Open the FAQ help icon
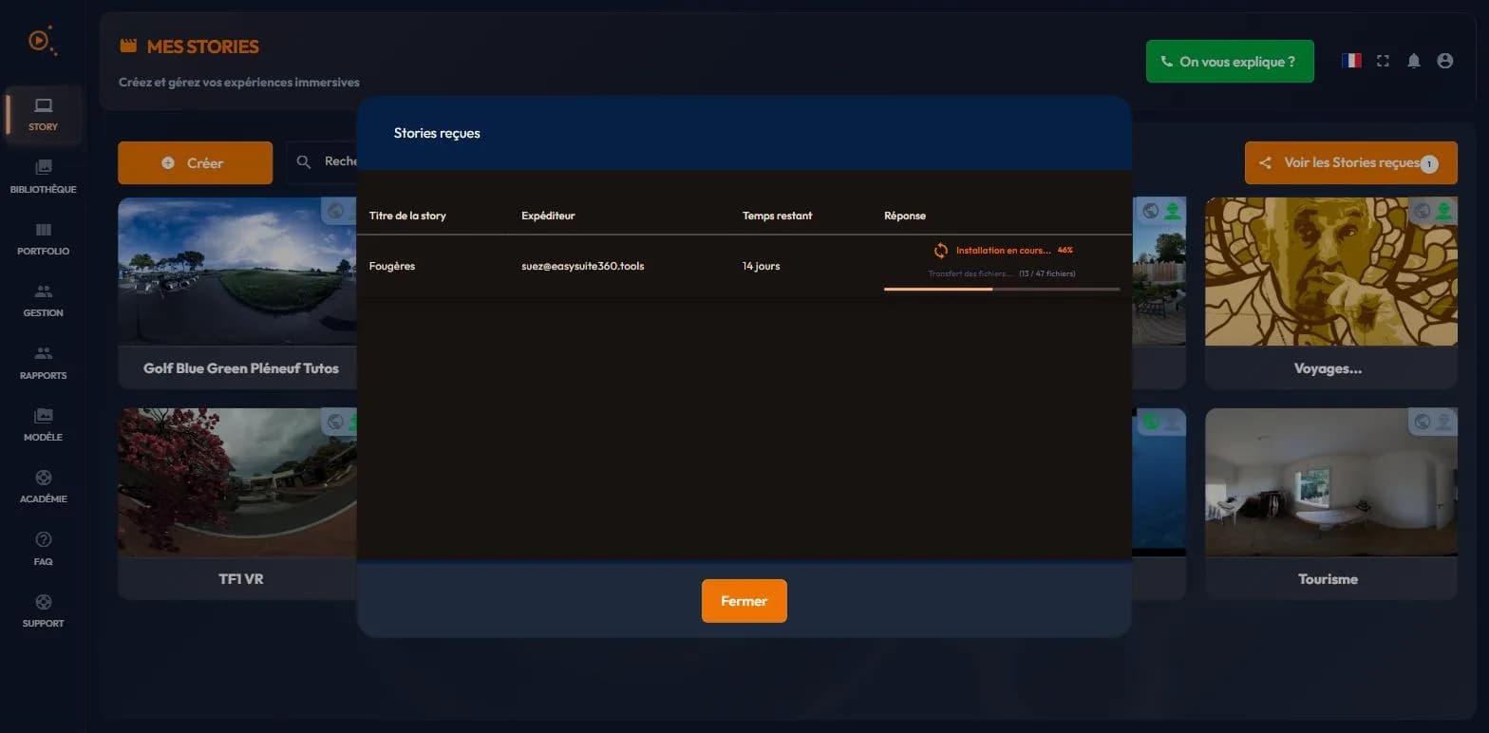The image size is (1489, 733). 43,539
